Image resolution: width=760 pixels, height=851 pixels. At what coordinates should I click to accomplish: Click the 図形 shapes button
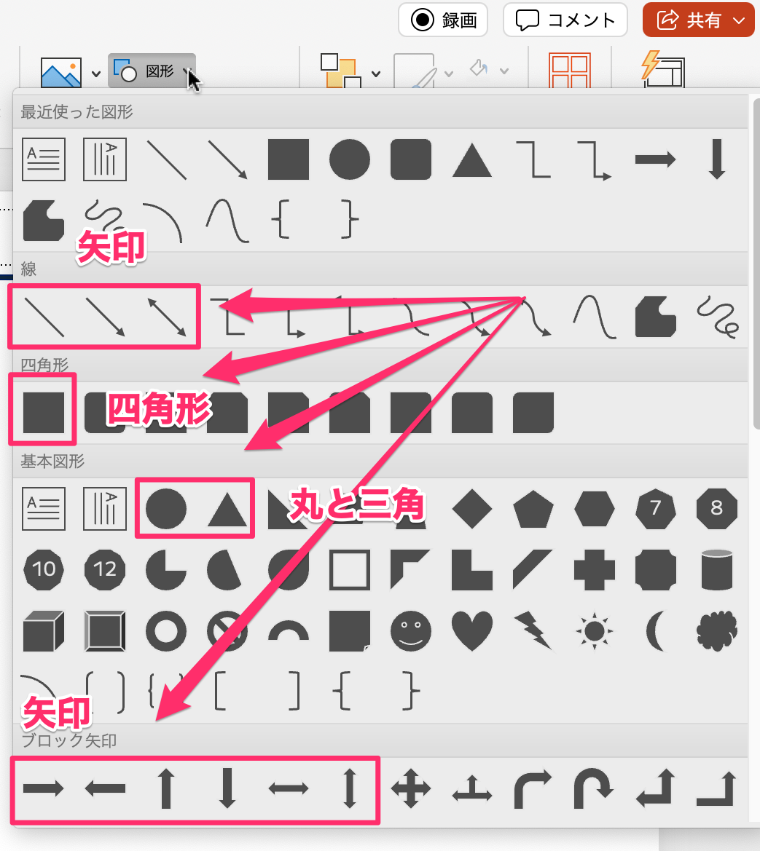(x=152, y=71)
